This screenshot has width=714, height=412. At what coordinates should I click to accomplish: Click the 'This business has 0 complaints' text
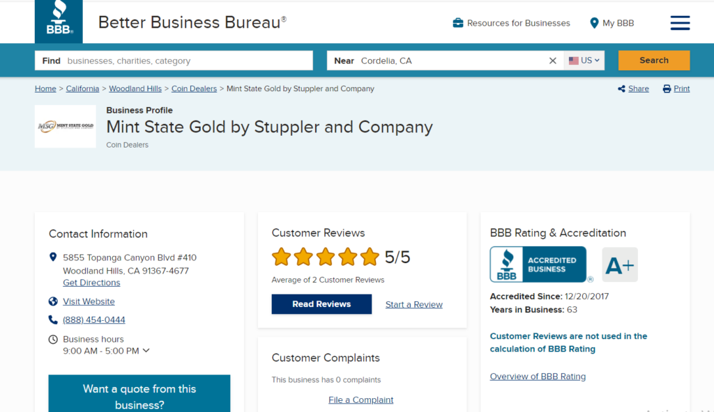[x=326, y=380]
